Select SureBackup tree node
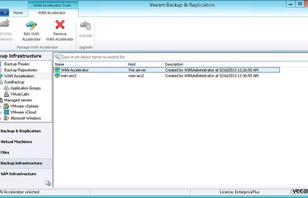Viewport: 308px width, 198px height. click(x=14, y=82)
